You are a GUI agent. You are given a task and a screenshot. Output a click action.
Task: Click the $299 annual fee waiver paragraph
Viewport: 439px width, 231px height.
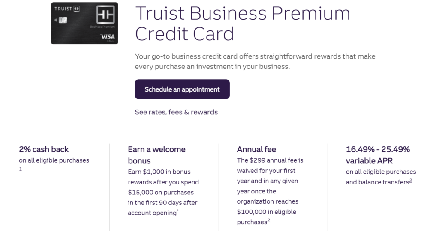[270, 191]
